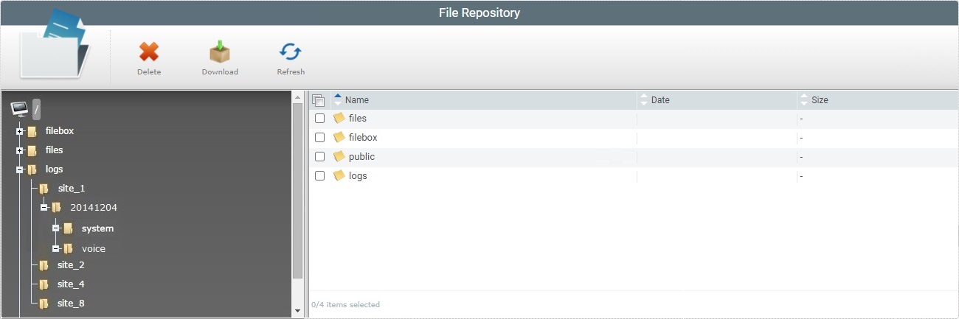Click the root computer monitor icon
This screenshot has width=959, height=319.
(19, 110)
